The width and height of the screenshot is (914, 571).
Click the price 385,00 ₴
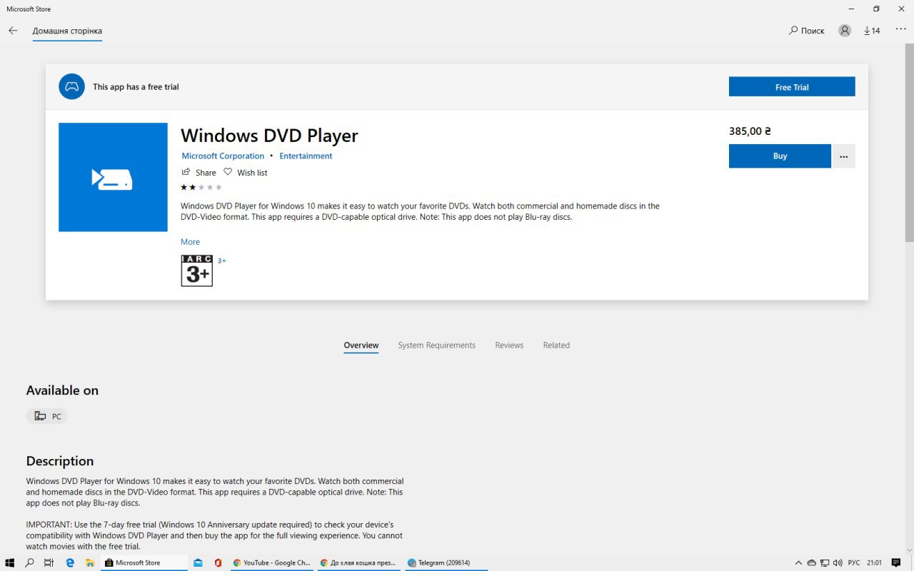pos(750,131)
